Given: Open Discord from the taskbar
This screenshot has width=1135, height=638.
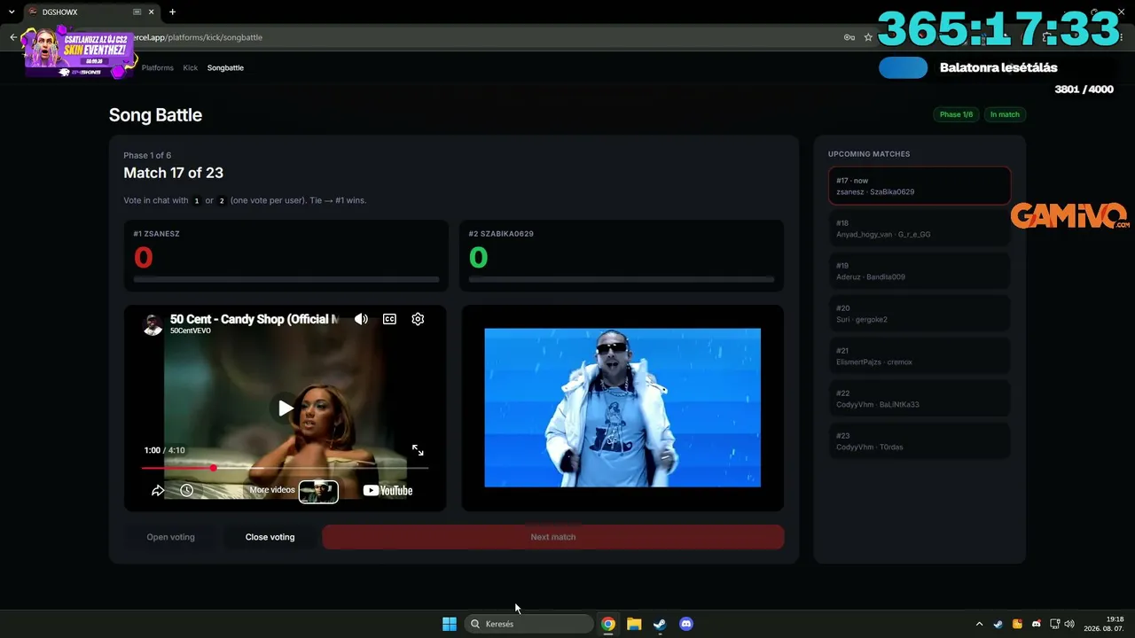Looking at the screenshot, I should (x=685, y=624).
